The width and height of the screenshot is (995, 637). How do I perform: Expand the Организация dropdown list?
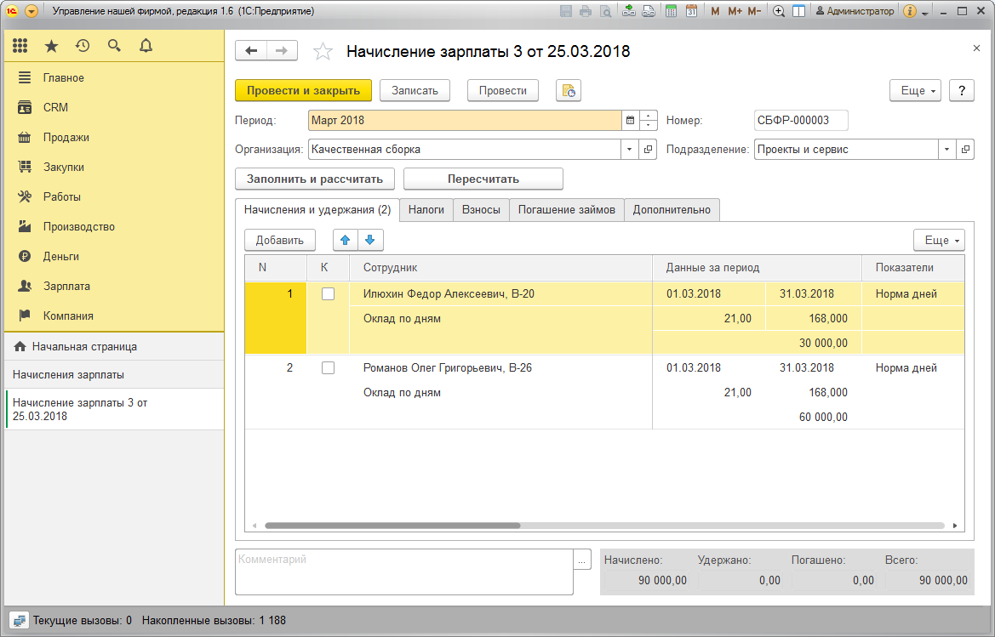630,150
